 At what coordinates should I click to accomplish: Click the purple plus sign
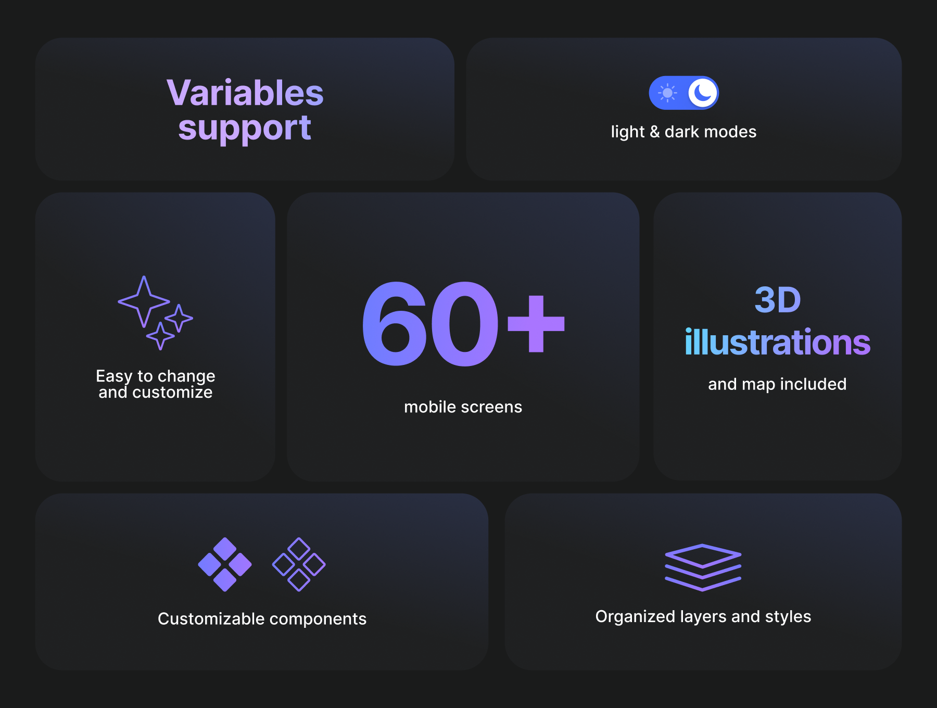pyautogui.click(x=536, y=323)
